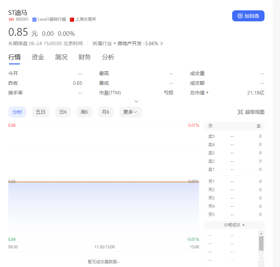The height and width of the screenshot is (267, 280).
Task: Click the ST迪马 stock name
Action: tap(18, 13)
